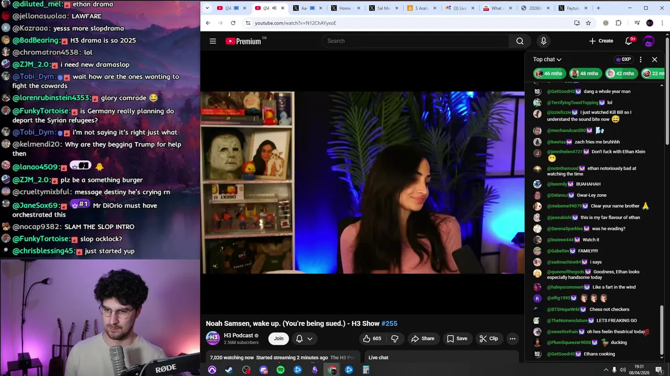This screenshot has height=376, width=670.
Task: Bookmark this page with star icon
Action: [588, 23]
